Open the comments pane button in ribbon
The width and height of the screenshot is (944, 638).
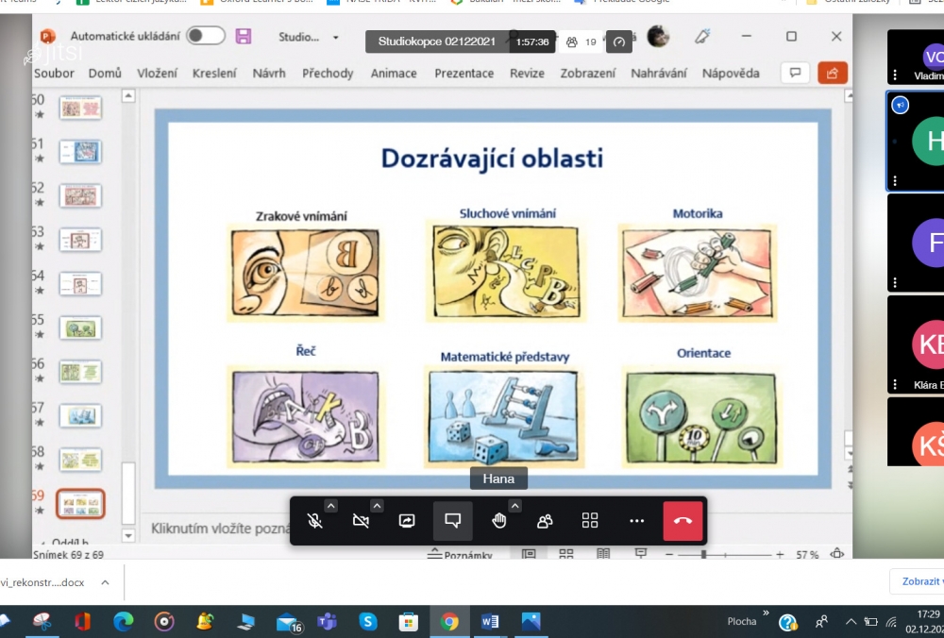click(x=795, y=73)
